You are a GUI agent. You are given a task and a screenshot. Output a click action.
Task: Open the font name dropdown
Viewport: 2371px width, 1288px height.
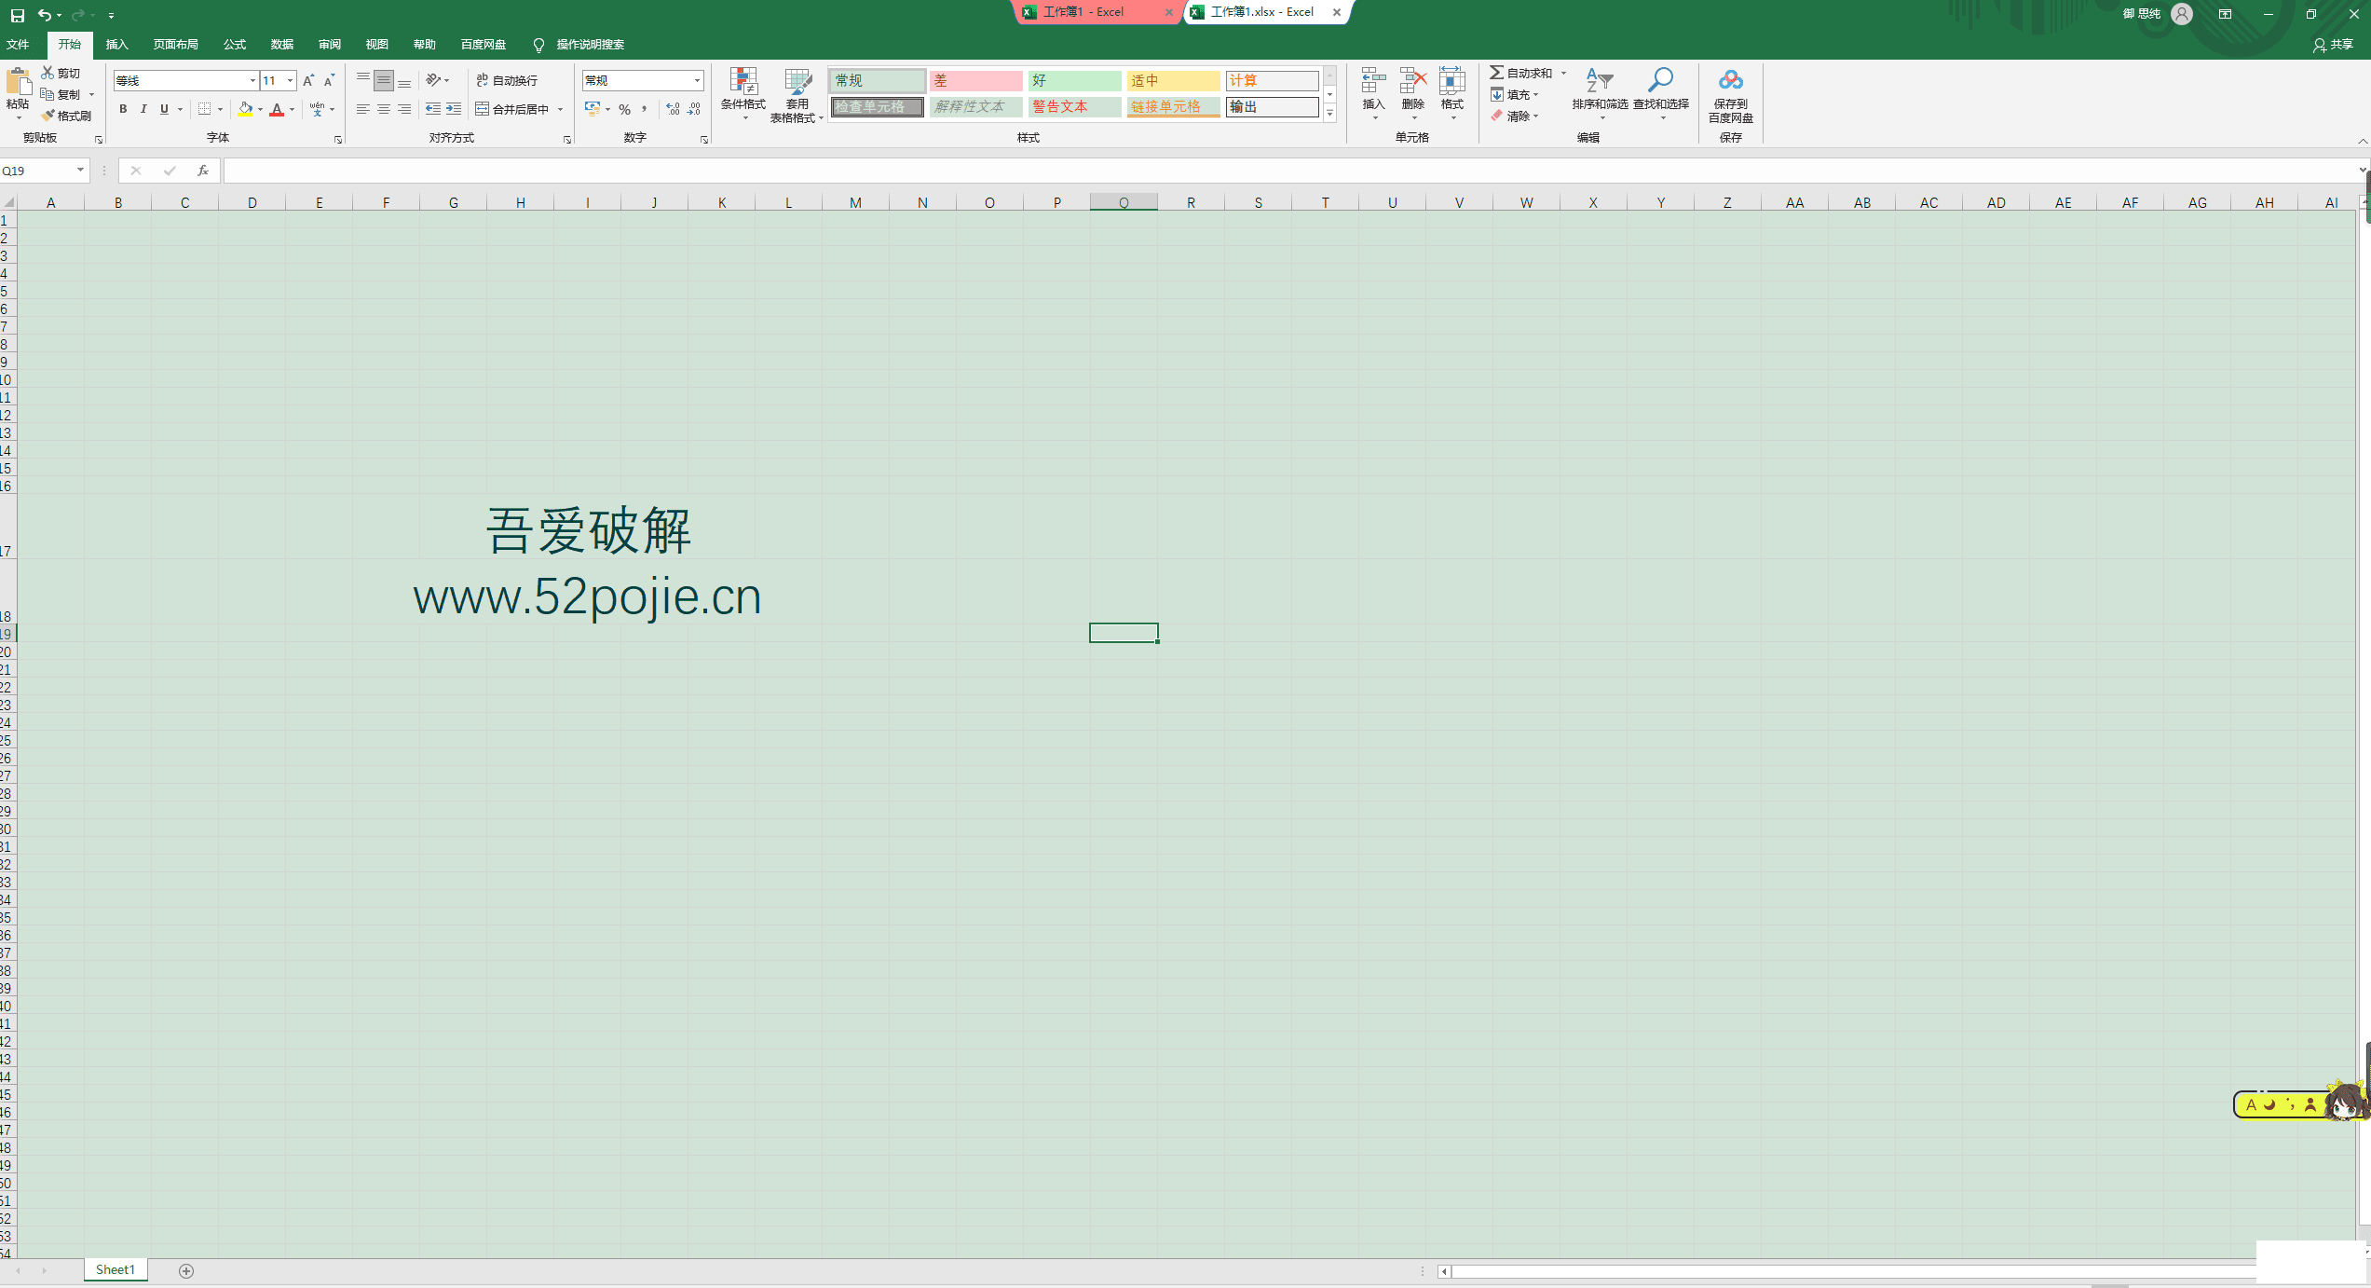[252, 81]
